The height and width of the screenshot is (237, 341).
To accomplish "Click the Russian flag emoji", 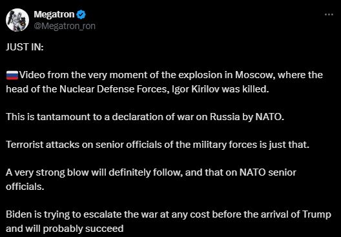I will pos(12,75).
